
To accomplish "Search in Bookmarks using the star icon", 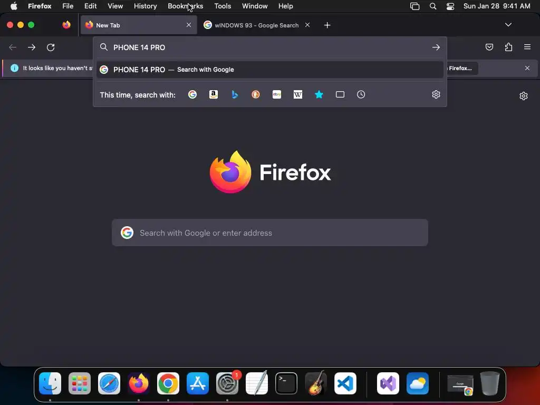I will [319, 94].
